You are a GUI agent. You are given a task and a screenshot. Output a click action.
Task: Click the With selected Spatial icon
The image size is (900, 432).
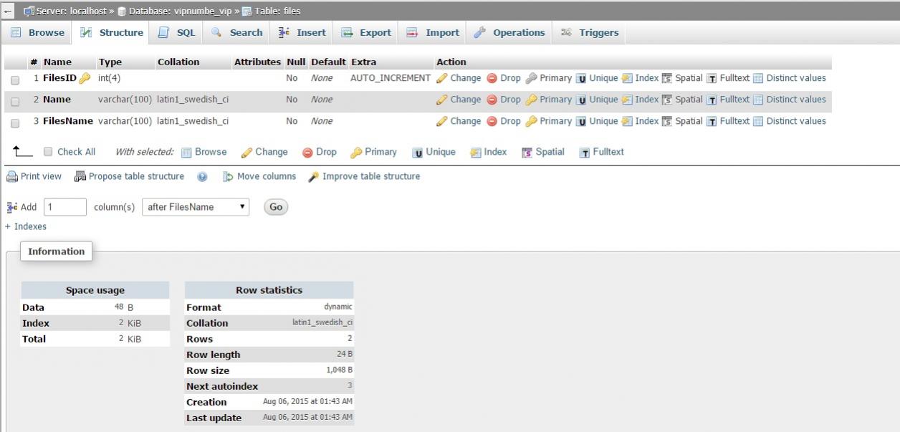(527, 152)
